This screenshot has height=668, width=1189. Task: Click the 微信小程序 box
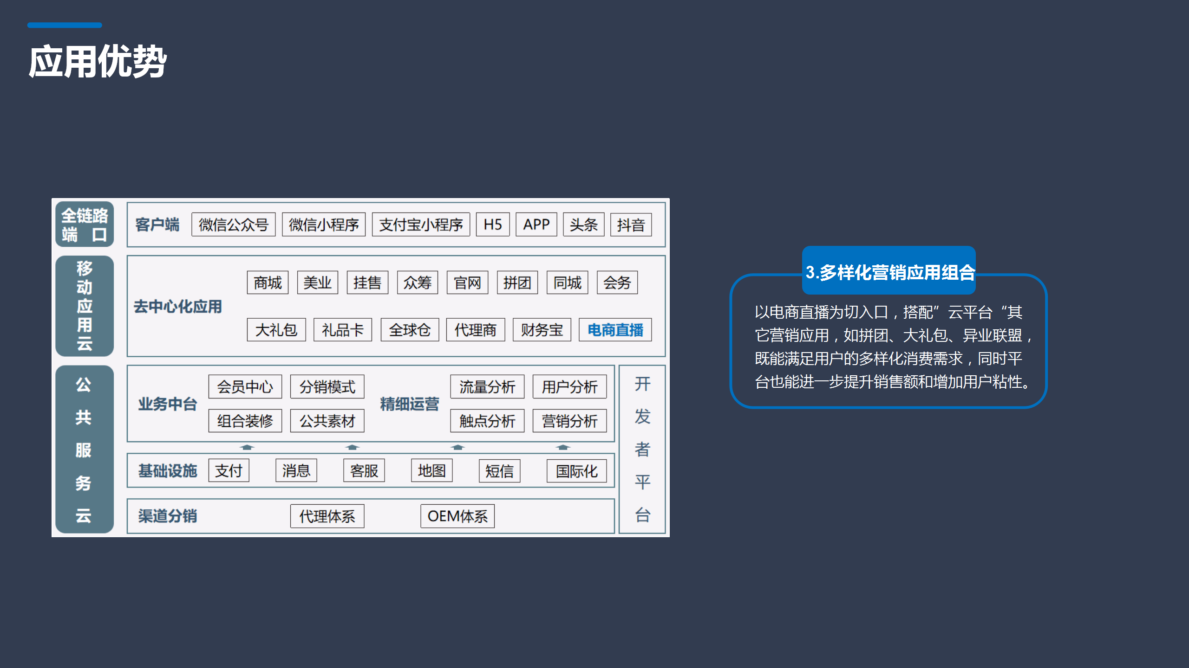tap(324, 225)
